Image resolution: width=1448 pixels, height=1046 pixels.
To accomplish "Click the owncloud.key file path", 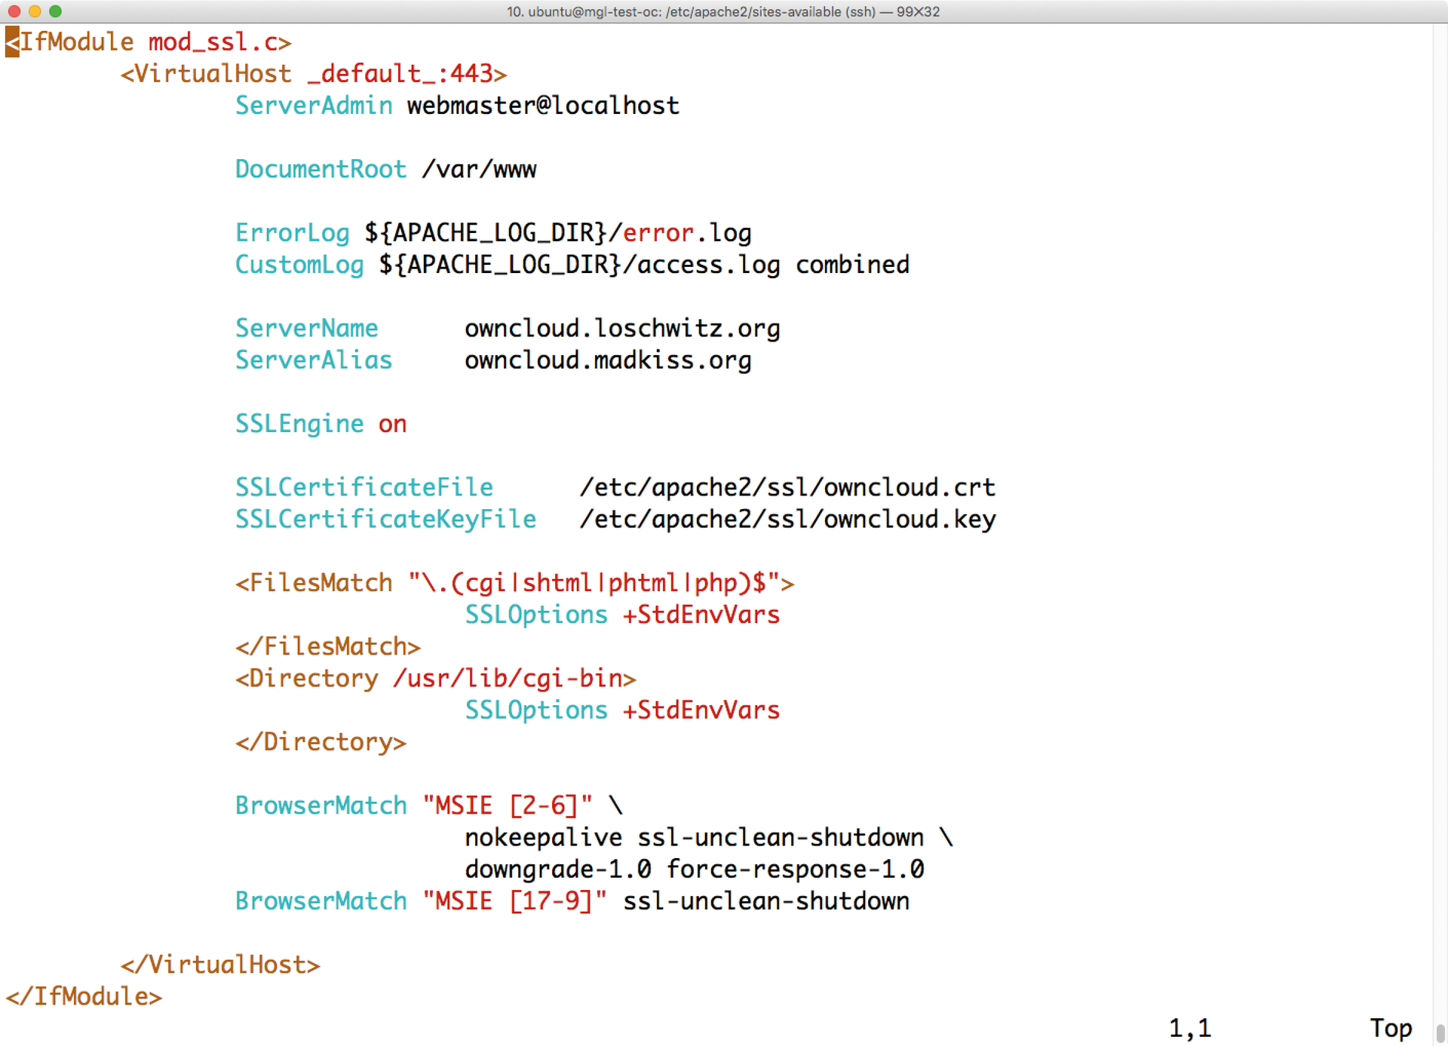I will 787,520.
